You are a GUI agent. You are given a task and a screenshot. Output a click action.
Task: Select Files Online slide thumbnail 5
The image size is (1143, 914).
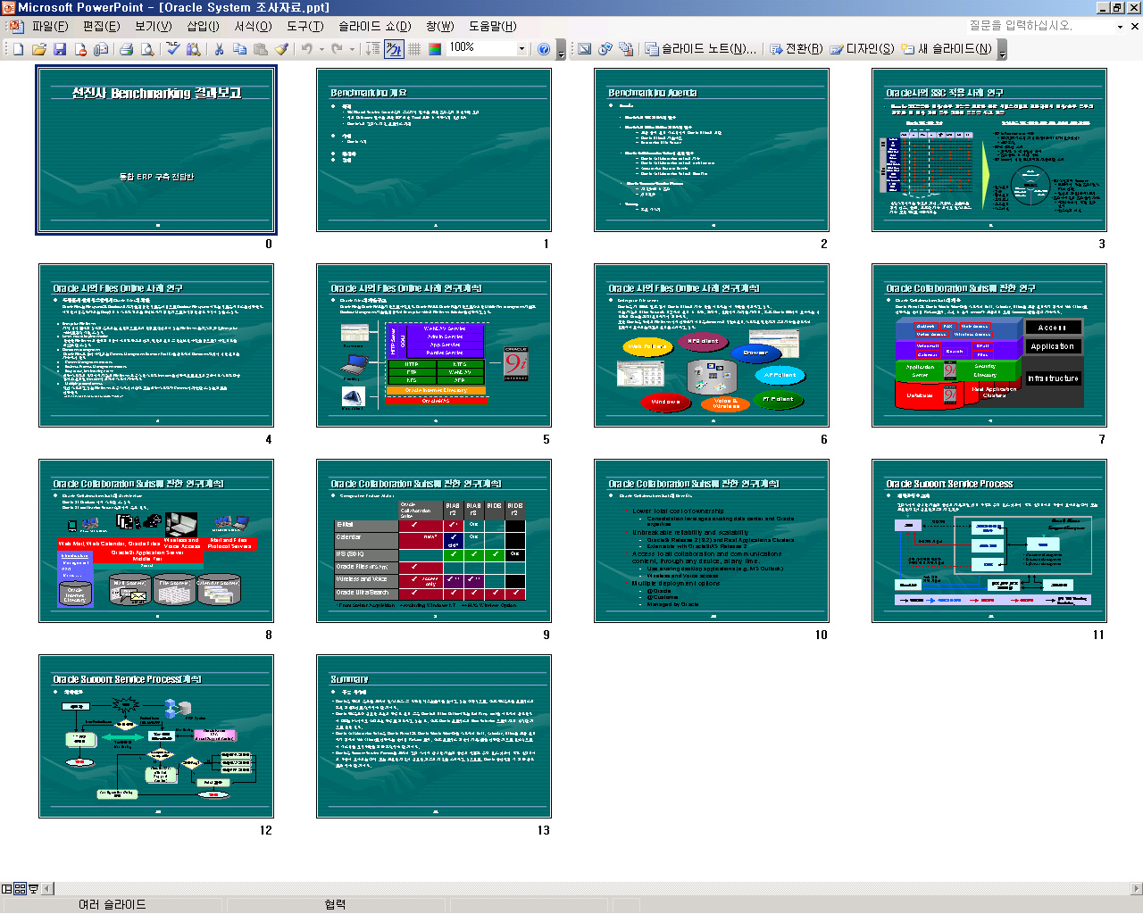coord(434,345)
